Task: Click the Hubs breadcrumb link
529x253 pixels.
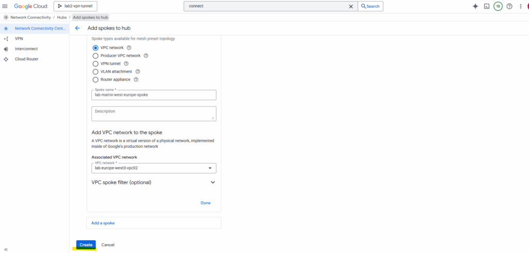Action: pos(62,17)
